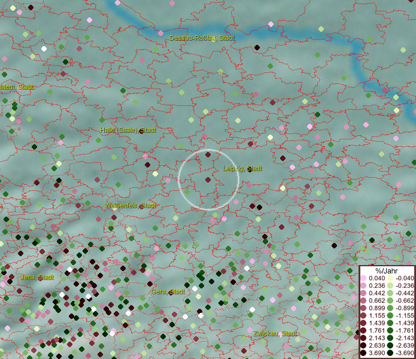The height and width of the screenshot is (359, 416).
Task: Select the -0.236 legend swatch
Action: tap(390, 285)
